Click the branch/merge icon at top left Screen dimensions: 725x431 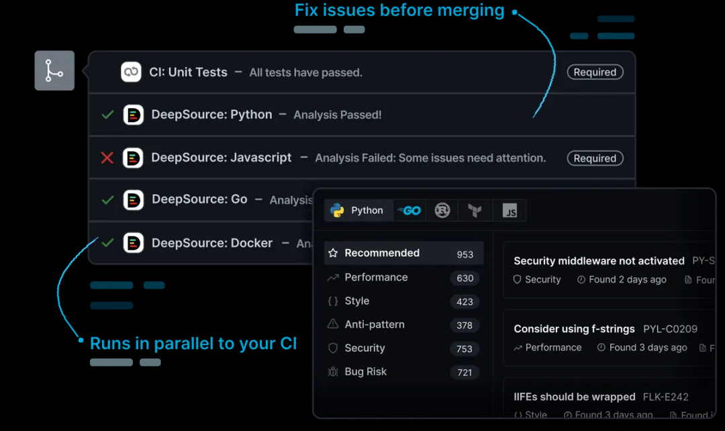[x=54, y=70]
